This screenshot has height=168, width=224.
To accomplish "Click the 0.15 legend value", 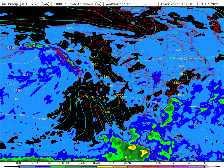I will point(66,163).
